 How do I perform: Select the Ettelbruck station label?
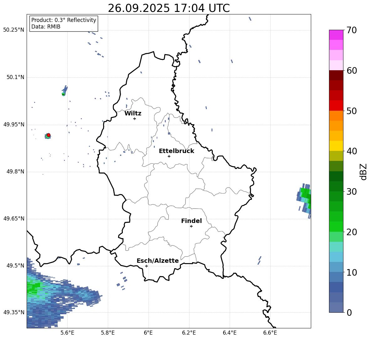(176, 151)
